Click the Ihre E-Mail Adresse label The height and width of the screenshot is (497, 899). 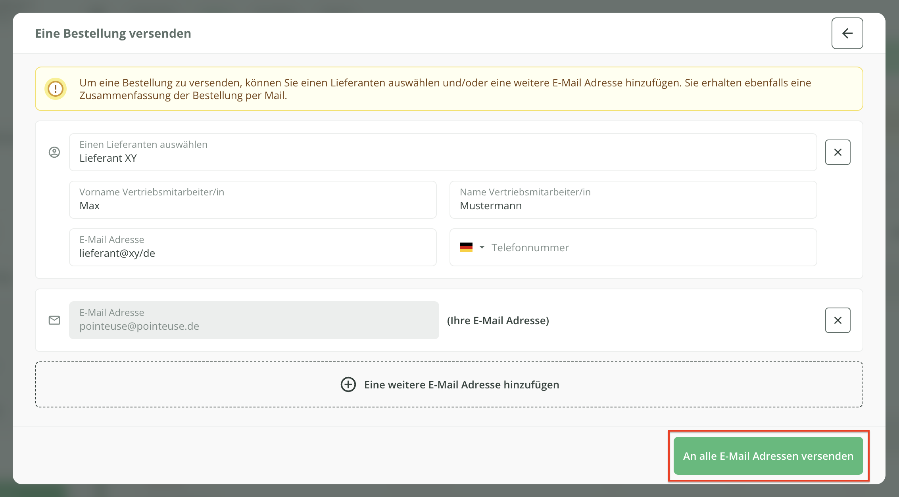(498, 320)
